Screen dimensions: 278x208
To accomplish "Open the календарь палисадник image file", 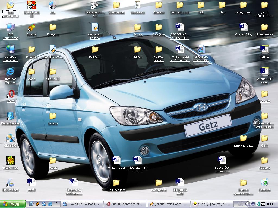I will pos(201,53).
